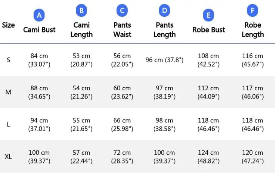Select the XL size row label
This screenshot has height=181, width=276.
point(8,157)
